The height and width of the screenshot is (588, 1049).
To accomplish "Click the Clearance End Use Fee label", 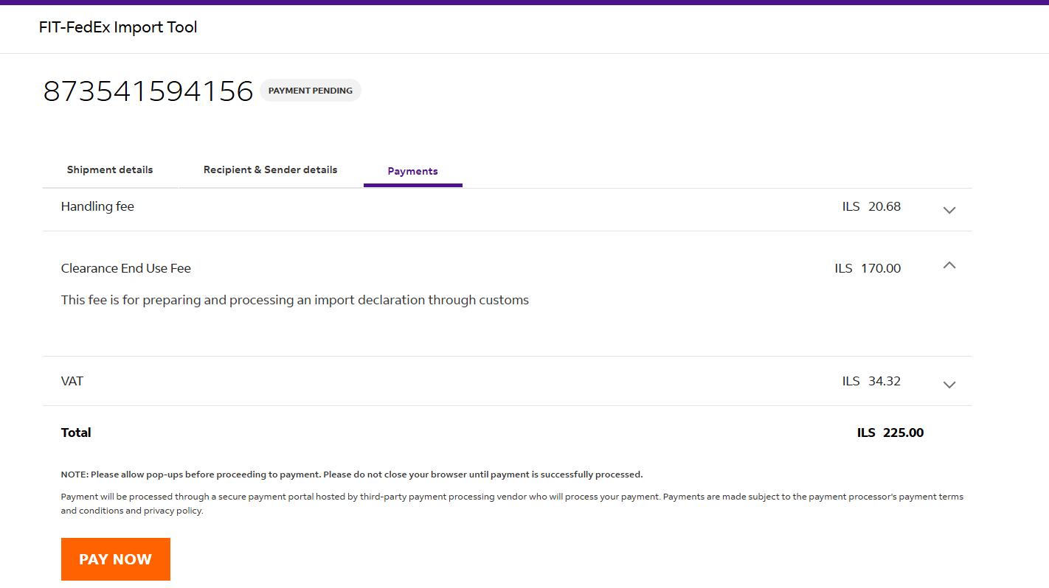I will pyautogui.click(x=126, y=268).
